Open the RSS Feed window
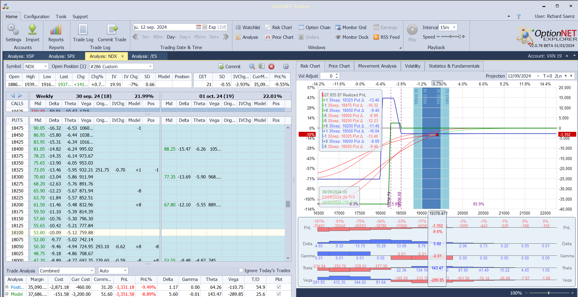 (x=387, y=37)
